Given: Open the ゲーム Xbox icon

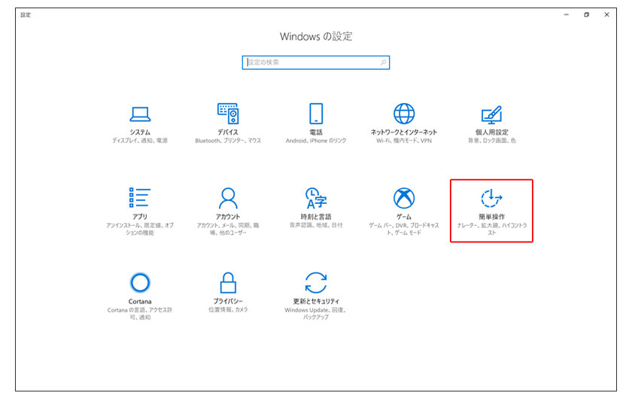Looking at the screenshot, I should click(x=404, y=198).
